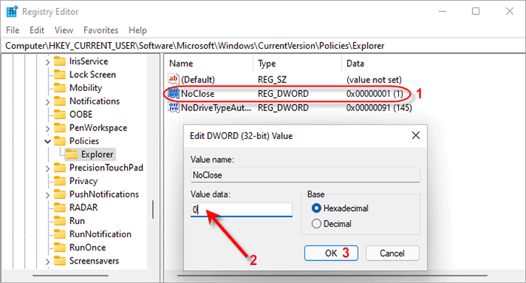Close the Edit DWORD dialog with X

point(416,135)
